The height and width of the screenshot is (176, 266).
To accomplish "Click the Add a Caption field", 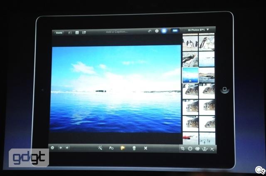I will pos(116,32).
